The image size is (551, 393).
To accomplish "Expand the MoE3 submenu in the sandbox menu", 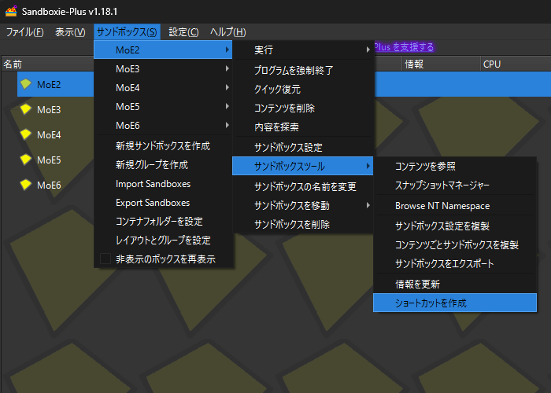I will (x=163, y=69).
